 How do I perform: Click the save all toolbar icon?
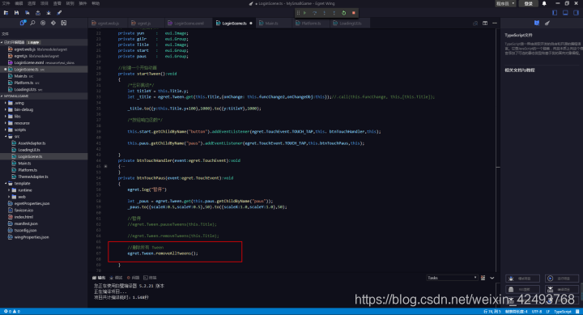28,13
